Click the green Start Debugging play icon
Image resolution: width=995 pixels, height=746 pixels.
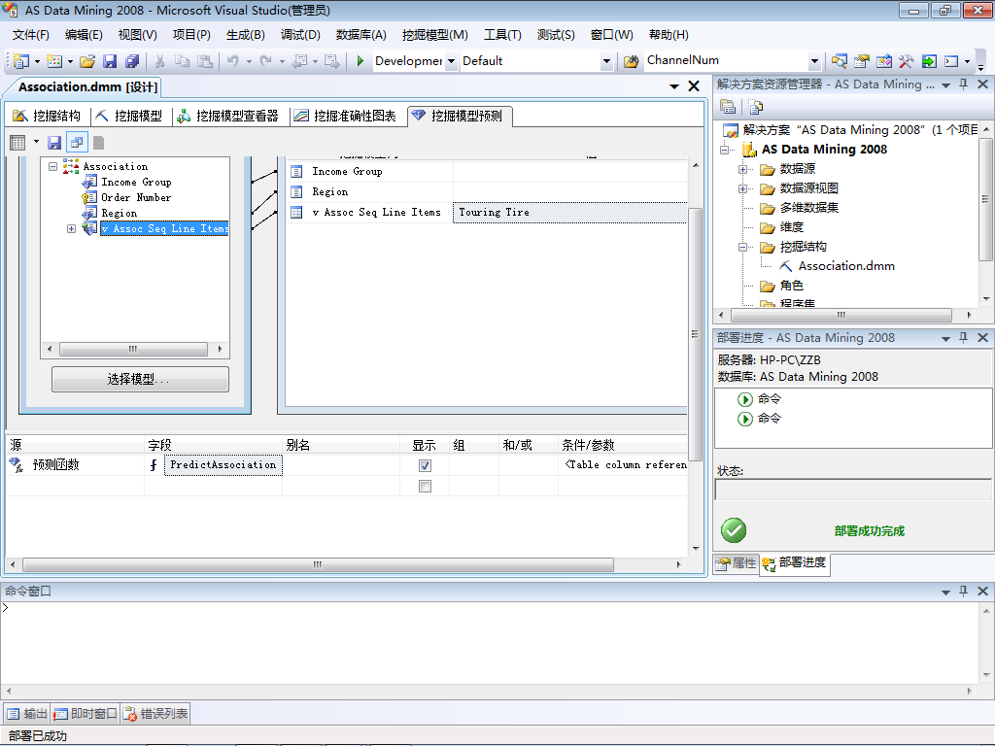point(360,61)
